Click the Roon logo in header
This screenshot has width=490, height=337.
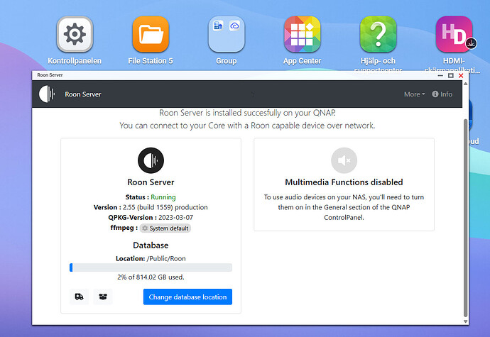[x=47, y=94]
